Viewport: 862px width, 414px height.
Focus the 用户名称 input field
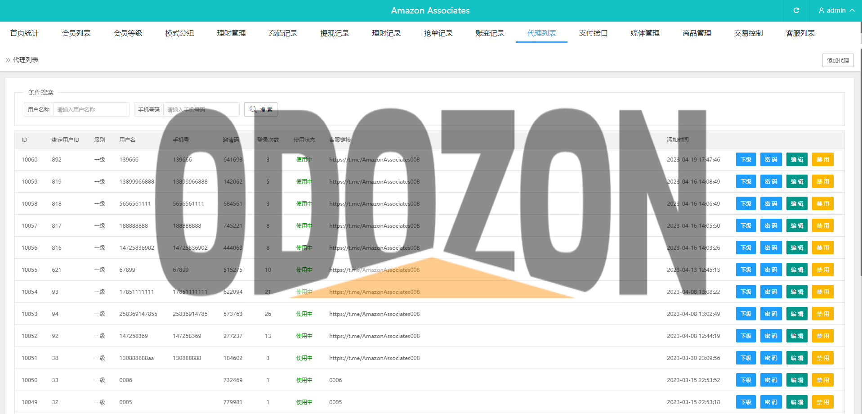pyautogui.click(x=91, y=109)
